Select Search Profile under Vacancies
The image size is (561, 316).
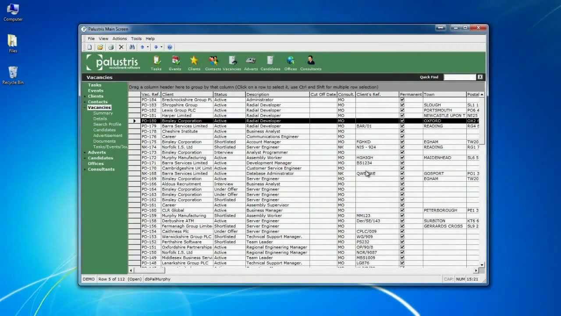[x=107, y=124]
